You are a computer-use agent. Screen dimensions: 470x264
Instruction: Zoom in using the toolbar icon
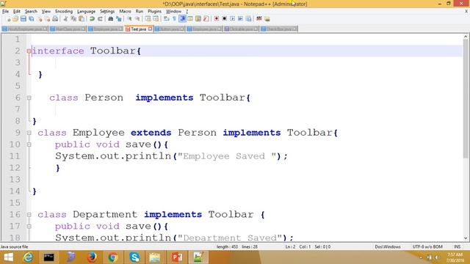pyautogui.click(x=129, y=19)
